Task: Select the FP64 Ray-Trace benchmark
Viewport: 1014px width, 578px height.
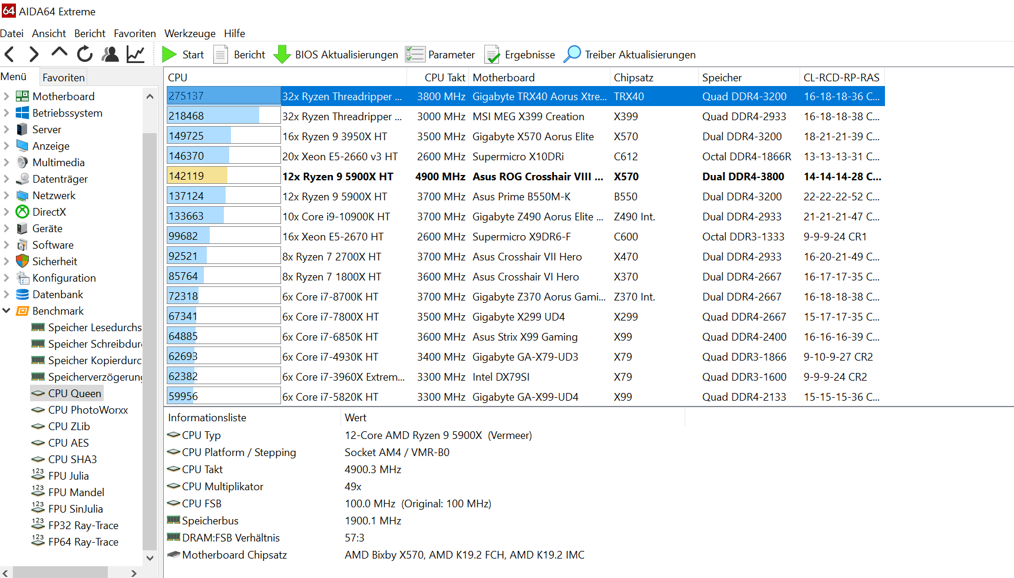Action: click(x=83, y=541)
